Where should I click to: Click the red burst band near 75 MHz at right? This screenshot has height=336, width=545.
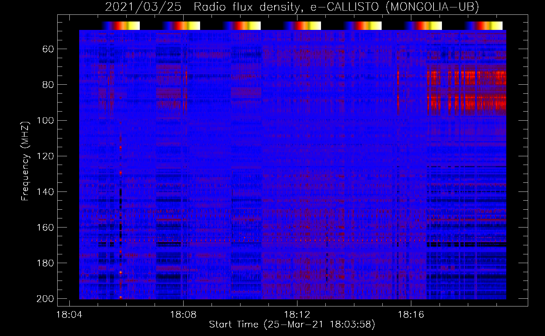click(467, 78)
